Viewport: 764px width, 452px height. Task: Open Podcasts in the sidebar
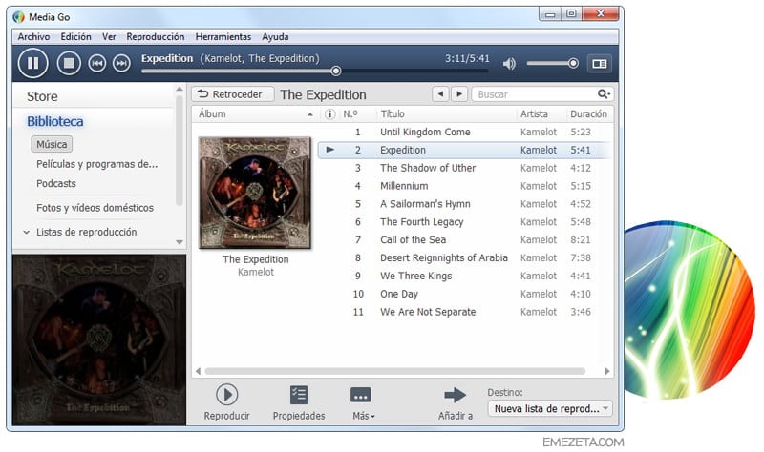pyautogui.click(x=56, y=183)
